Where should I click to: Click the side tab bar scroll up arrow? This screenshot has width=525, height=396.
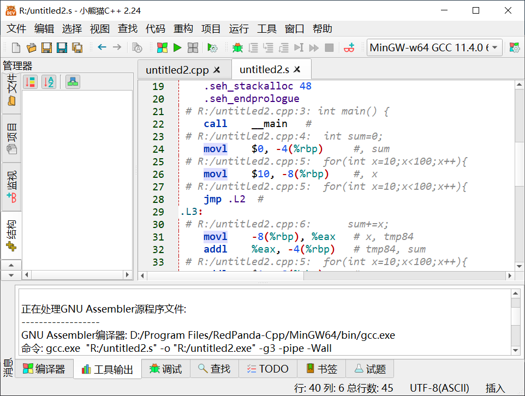tap(11, 265)
